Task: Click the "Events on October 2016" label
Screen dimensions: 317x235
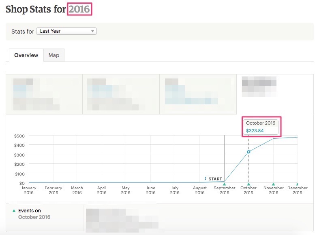Action: tap(34, 214)
